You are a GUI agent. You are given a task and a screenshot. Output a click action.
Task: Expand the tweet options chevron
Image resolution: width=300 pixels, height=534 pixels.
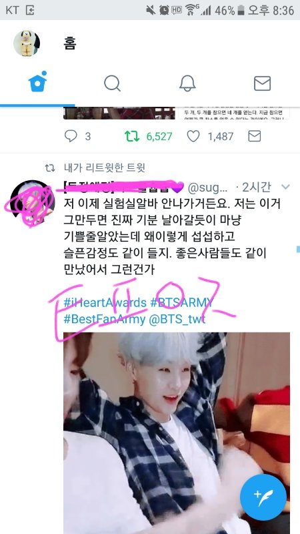point(285,187)
